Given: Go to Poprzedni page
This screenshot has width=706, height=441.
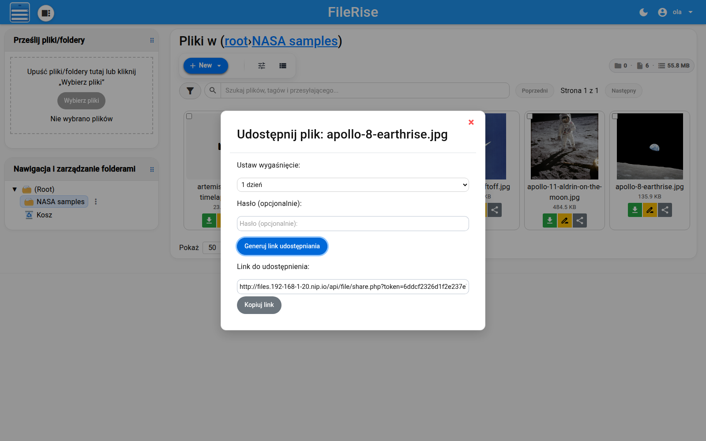Looking at the screenshot, I should pyautogui.click(x=535, y=91).
